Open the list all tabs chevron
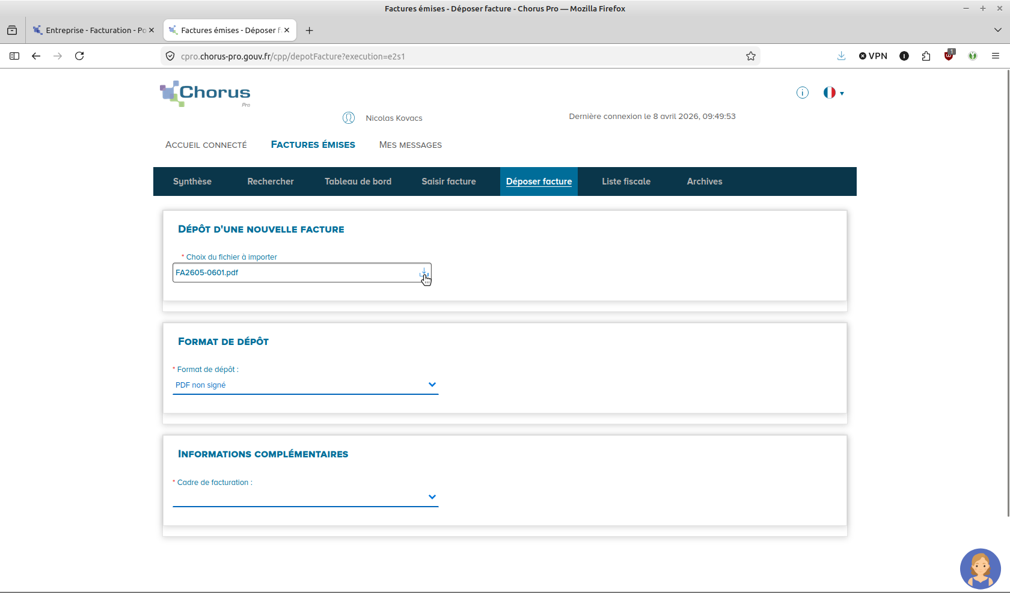Image resolution: width=1010 pixels, height=607 pixels. 998,30
